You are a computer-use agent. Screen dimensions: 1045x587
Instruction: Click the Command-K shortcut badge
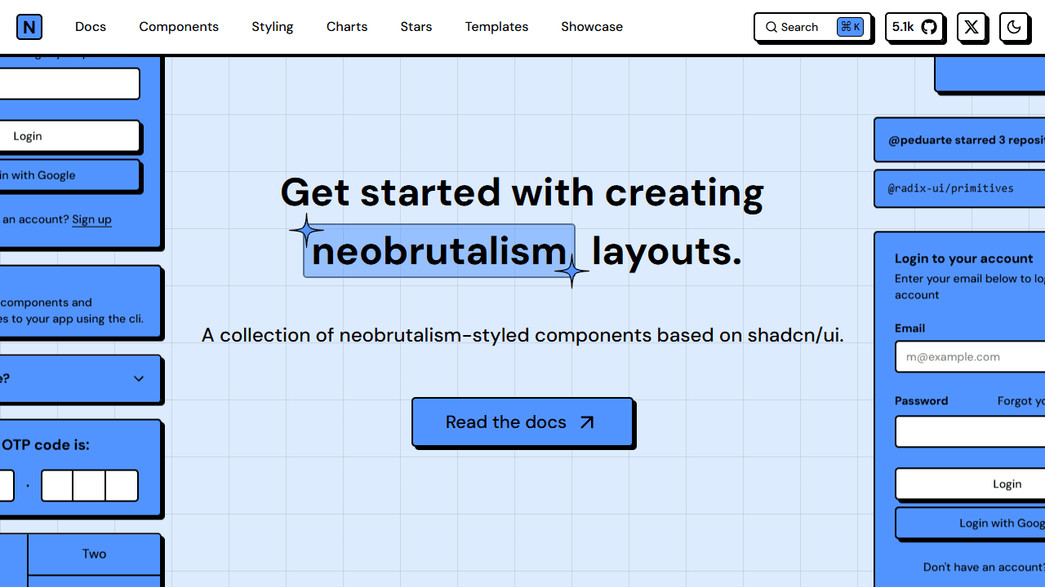click(850, 27)
